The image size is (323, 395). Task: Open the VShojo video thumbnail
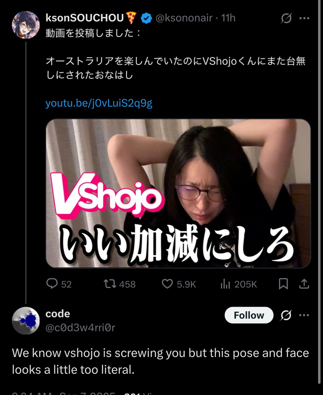pyautogui.click(x=178, y=193)
